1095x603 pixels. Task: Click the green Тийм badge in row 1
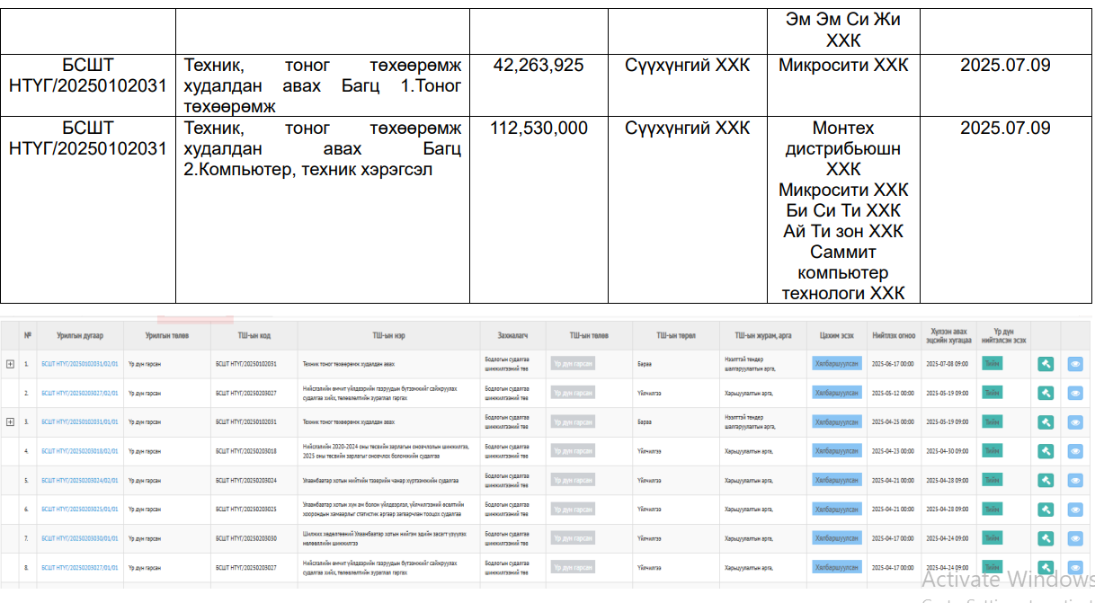pos(992,364)
